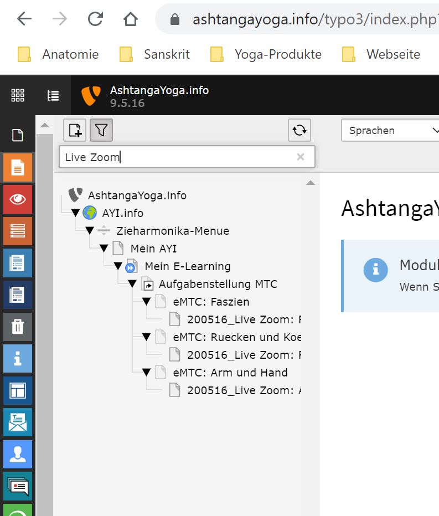Refresh the page tree
Image resolution: width=439 pixels, height=516 pixels.
click(x=299, y=130)
